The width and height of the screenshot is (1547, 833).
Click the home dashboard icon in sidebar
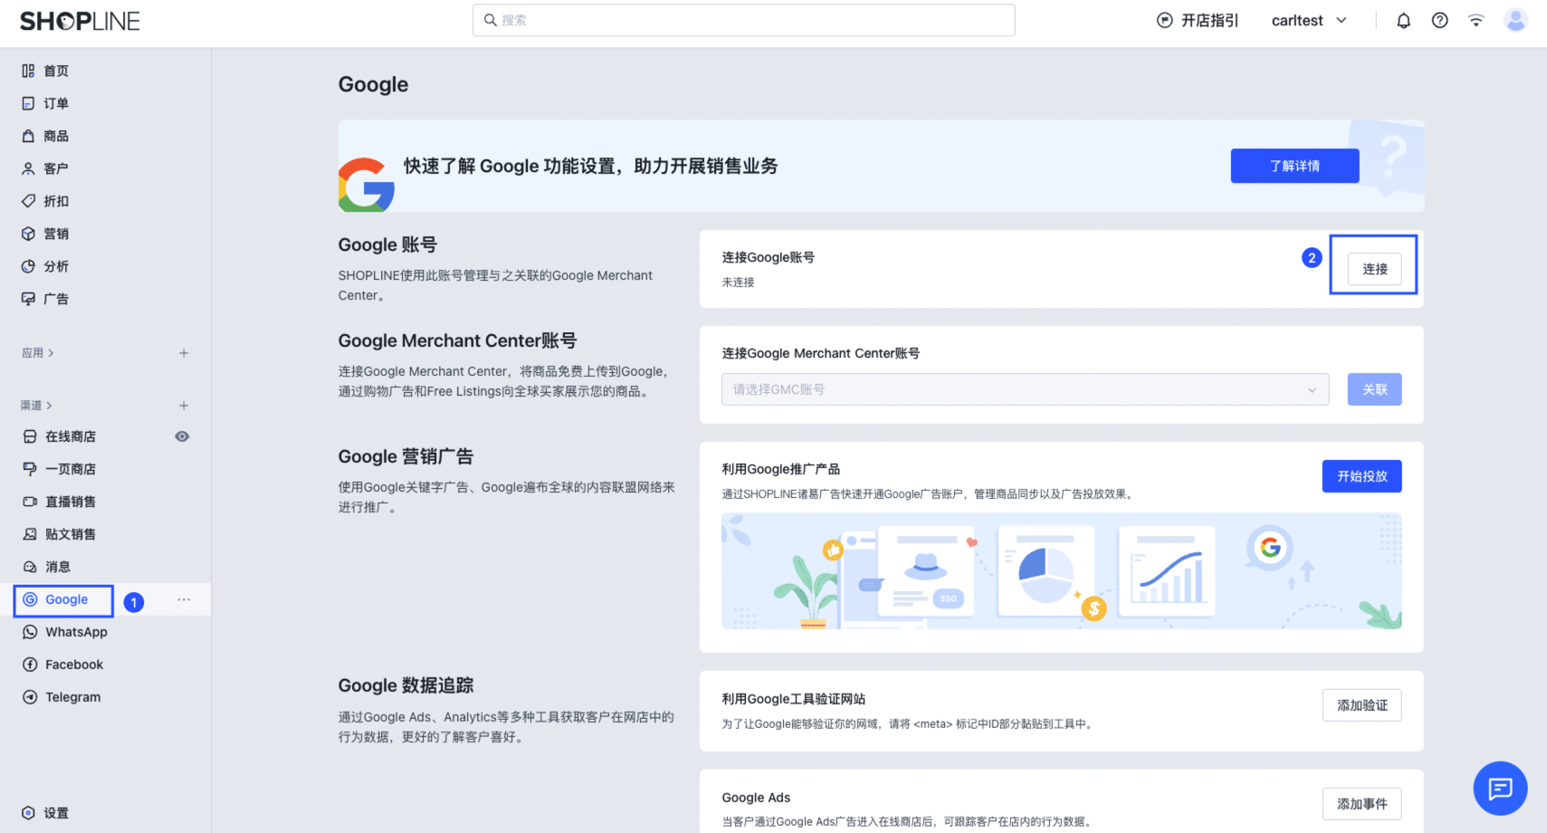click(29, 71)
